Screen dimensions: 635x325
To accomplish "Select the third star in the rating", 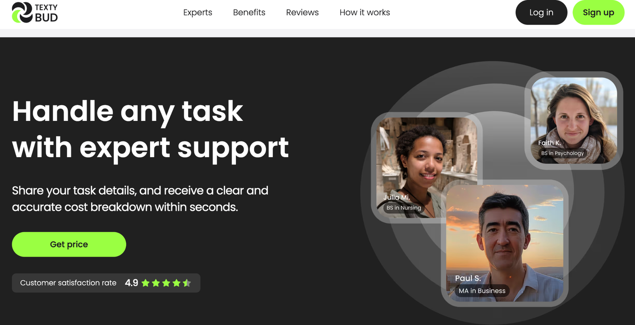I will 166,282.
